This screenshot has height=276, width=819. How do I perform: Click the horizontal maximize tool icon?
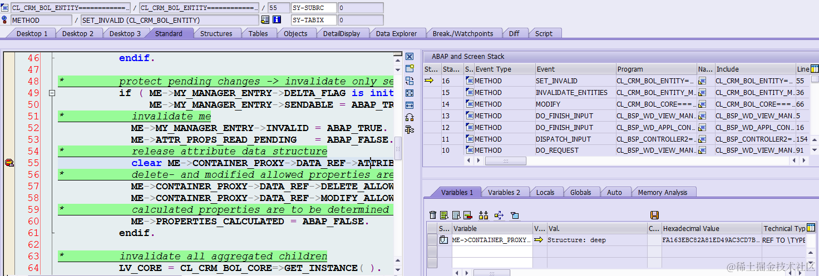pos(409,105)
